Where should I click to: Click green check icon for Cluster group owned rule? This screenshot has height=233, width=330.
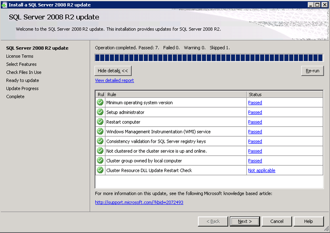pyautogui.click(x=100, y=160)
